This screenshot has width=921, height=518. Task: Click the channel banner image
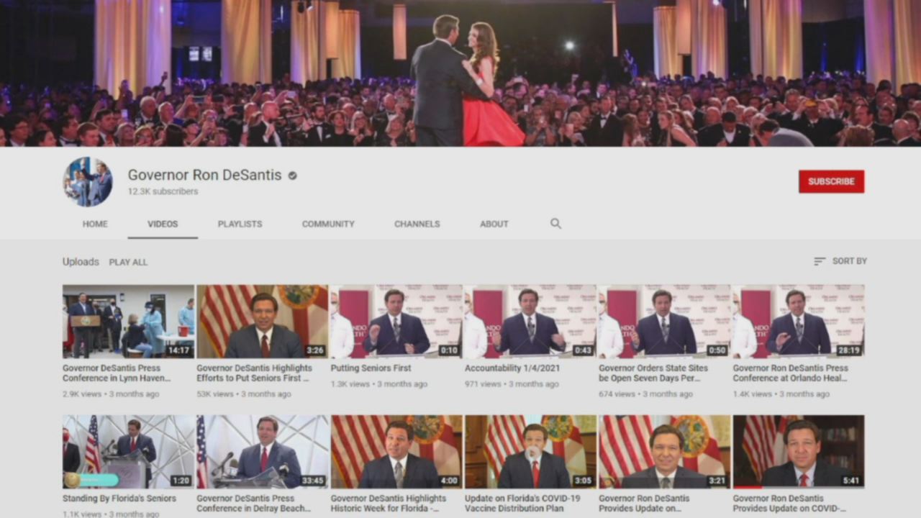460,73
